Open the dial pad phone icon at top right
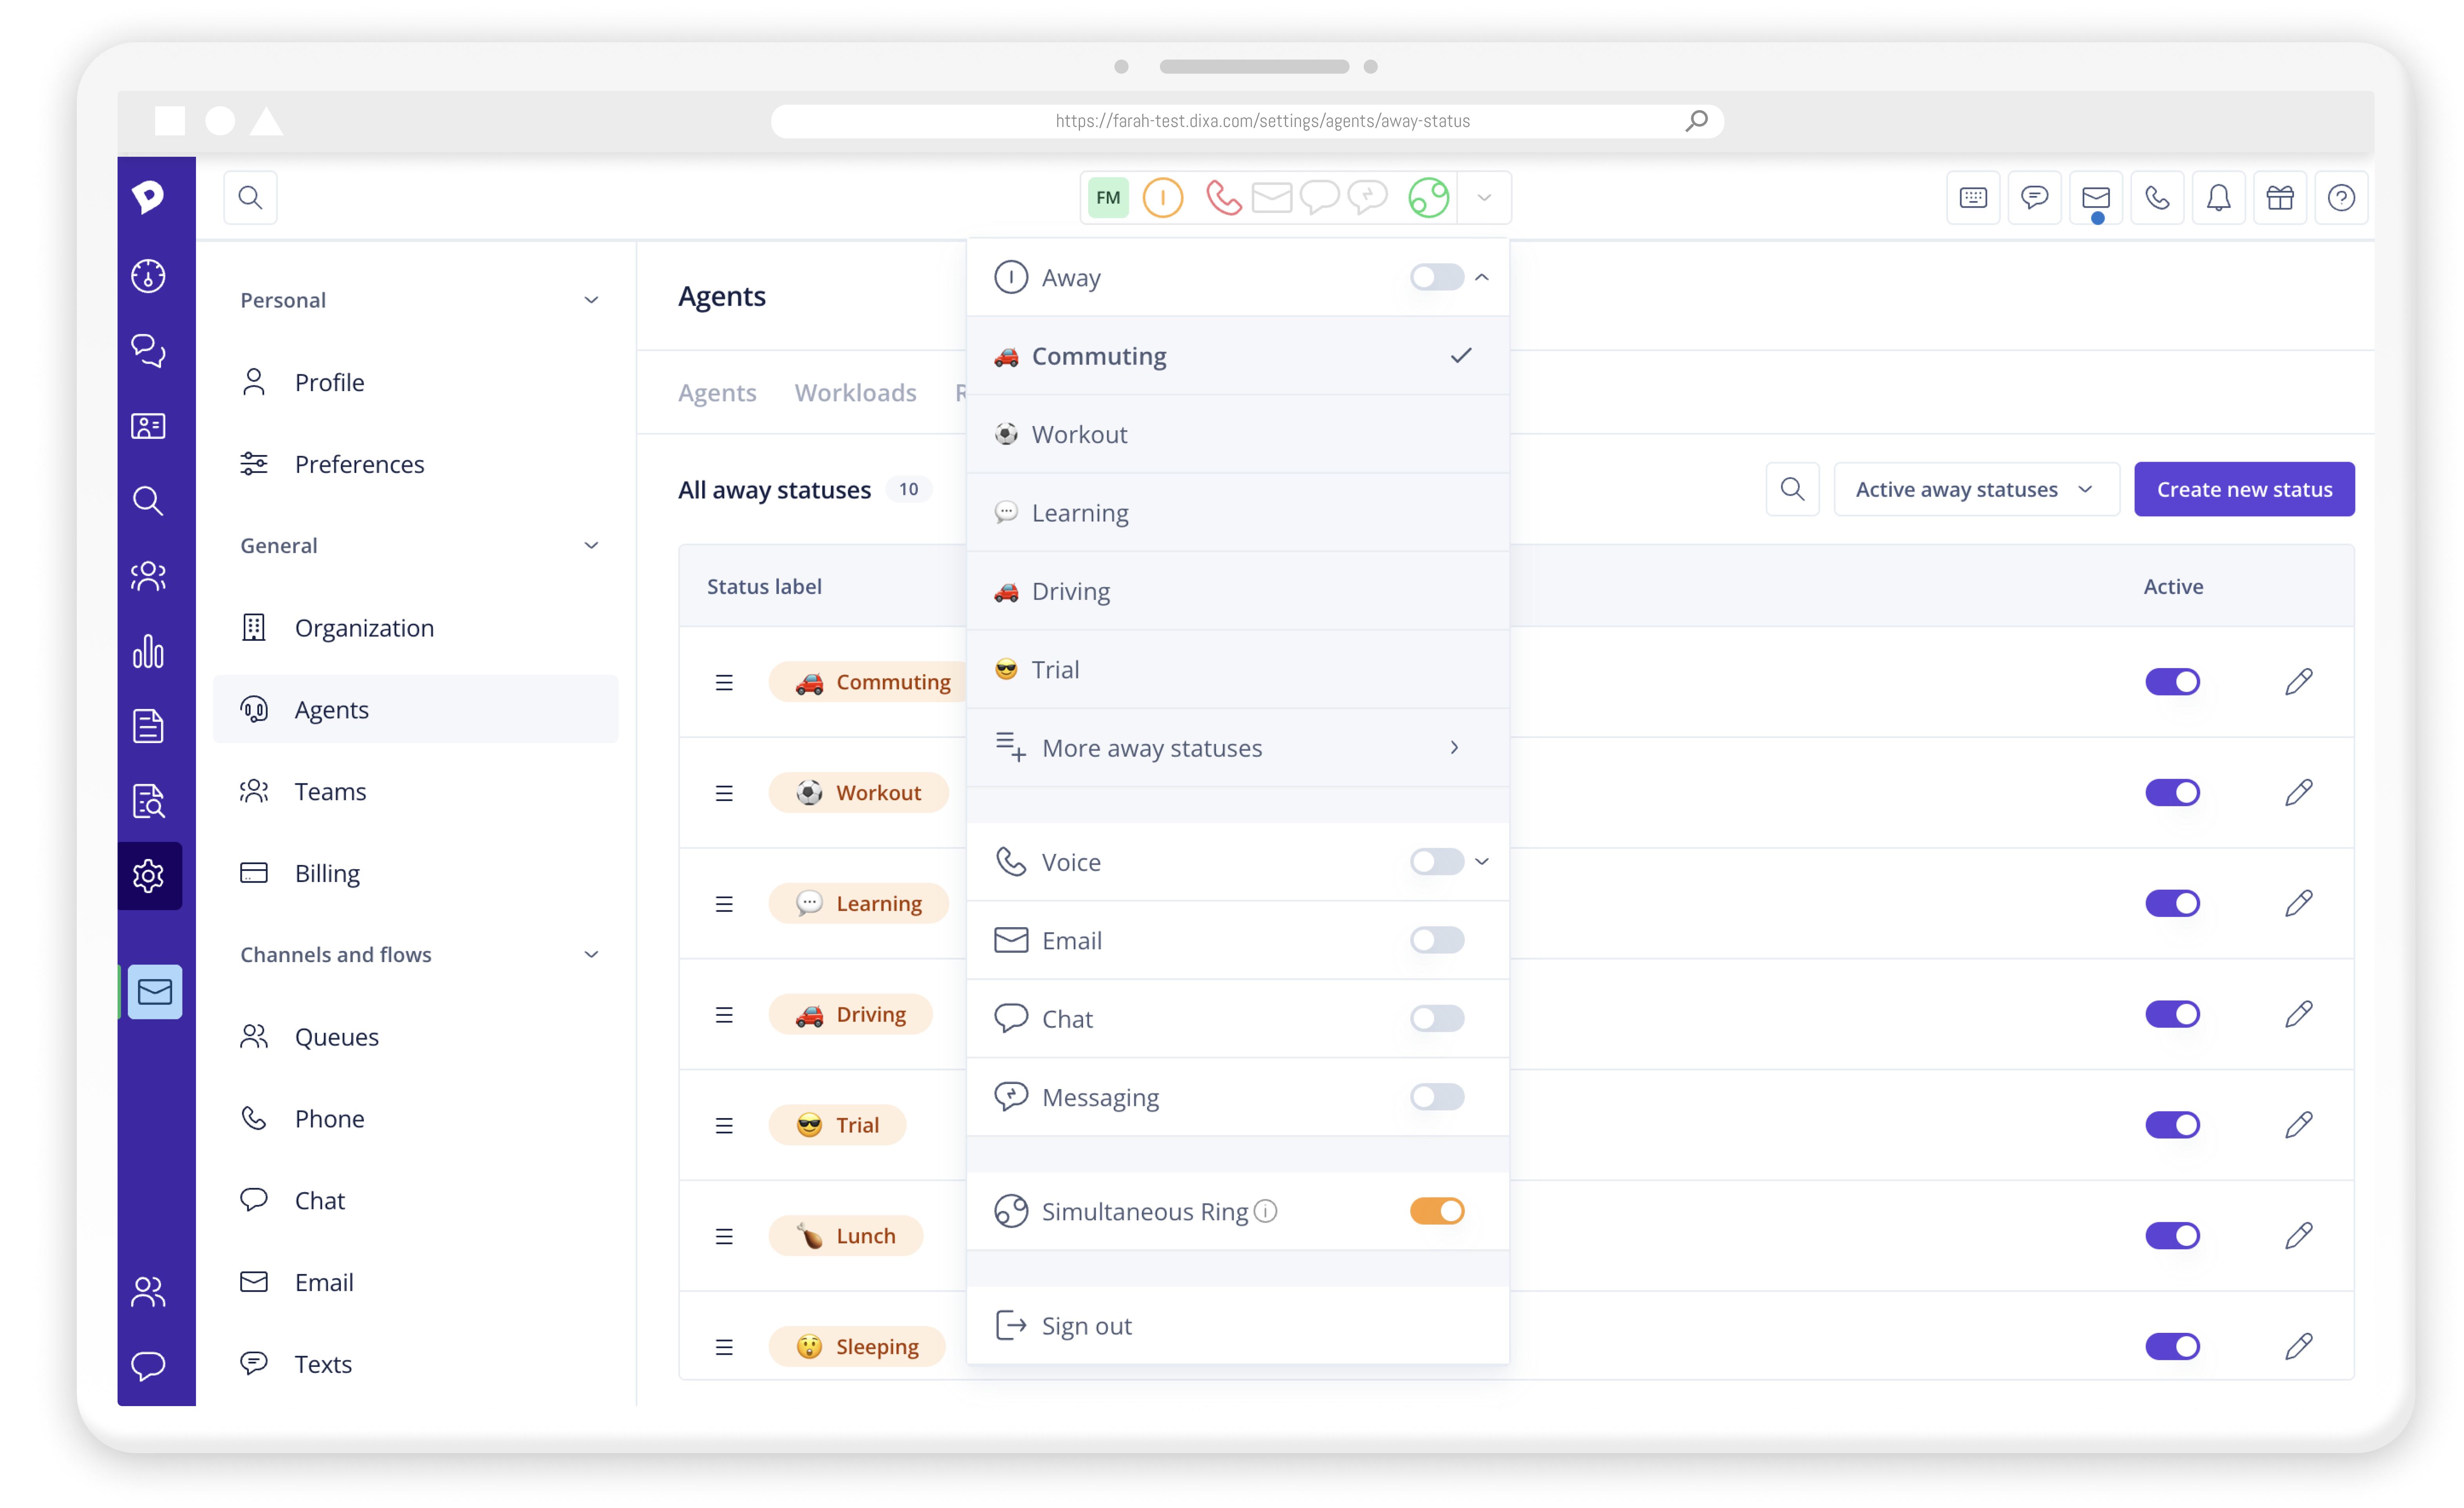 (x=2157, y=198)
